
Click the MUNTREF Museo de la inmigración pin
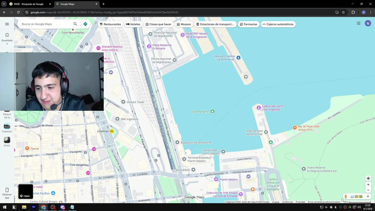click(183, 35)
